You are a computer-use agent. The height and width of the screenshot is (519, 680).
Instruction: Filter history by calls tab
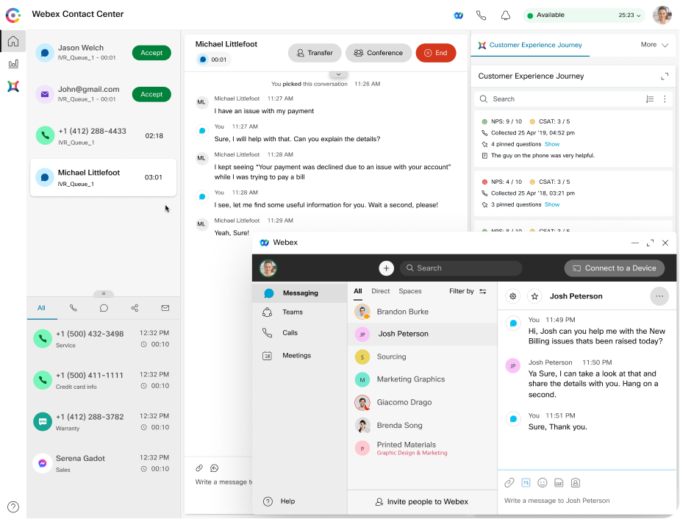[x=74, y=308]
